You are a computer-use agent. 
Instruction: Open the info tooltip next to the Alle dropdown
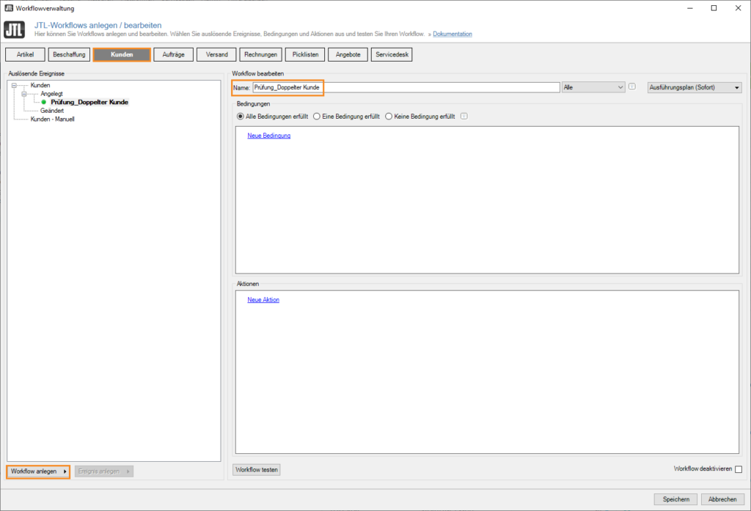pyautogui.click(x=631, y=87)
